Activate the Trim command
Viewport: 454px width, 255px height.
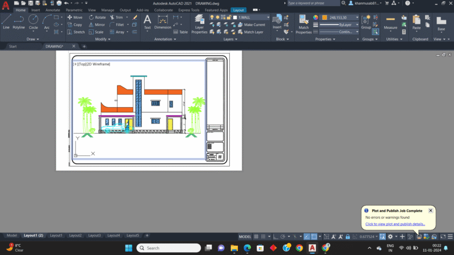click(x=116, y=18)
